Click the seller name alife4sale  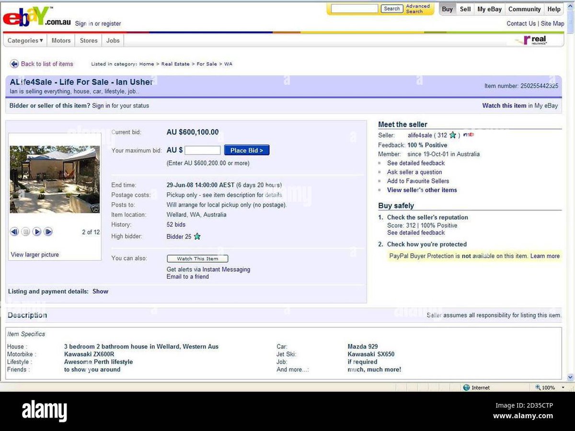(420, 135)
